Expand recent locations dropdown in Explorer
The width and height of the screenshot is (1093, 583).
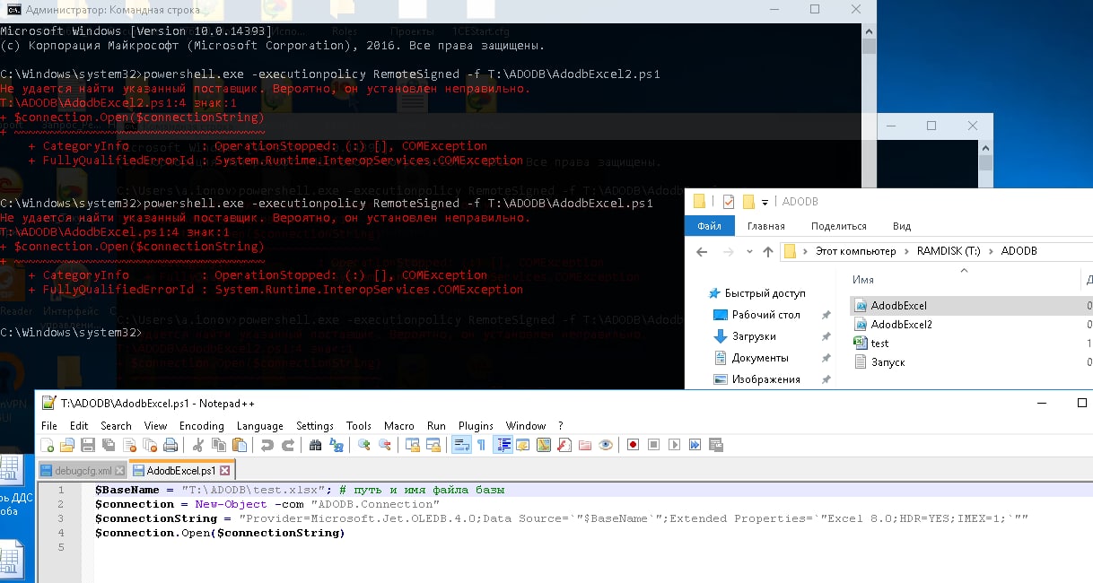(x=750, y=252)
